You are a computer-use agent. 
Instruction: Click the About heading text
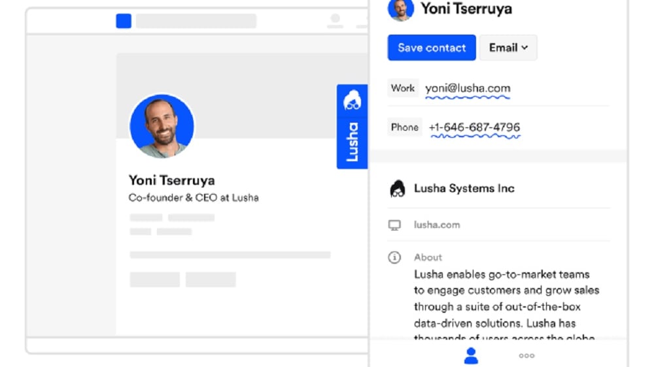pos(428,257)
